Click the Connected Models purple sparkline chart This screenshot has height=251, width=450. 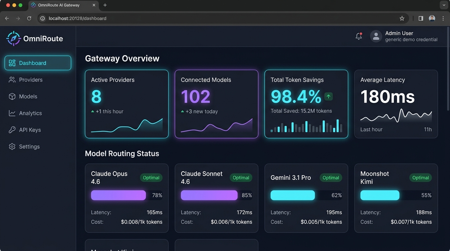tap(216, 125)
